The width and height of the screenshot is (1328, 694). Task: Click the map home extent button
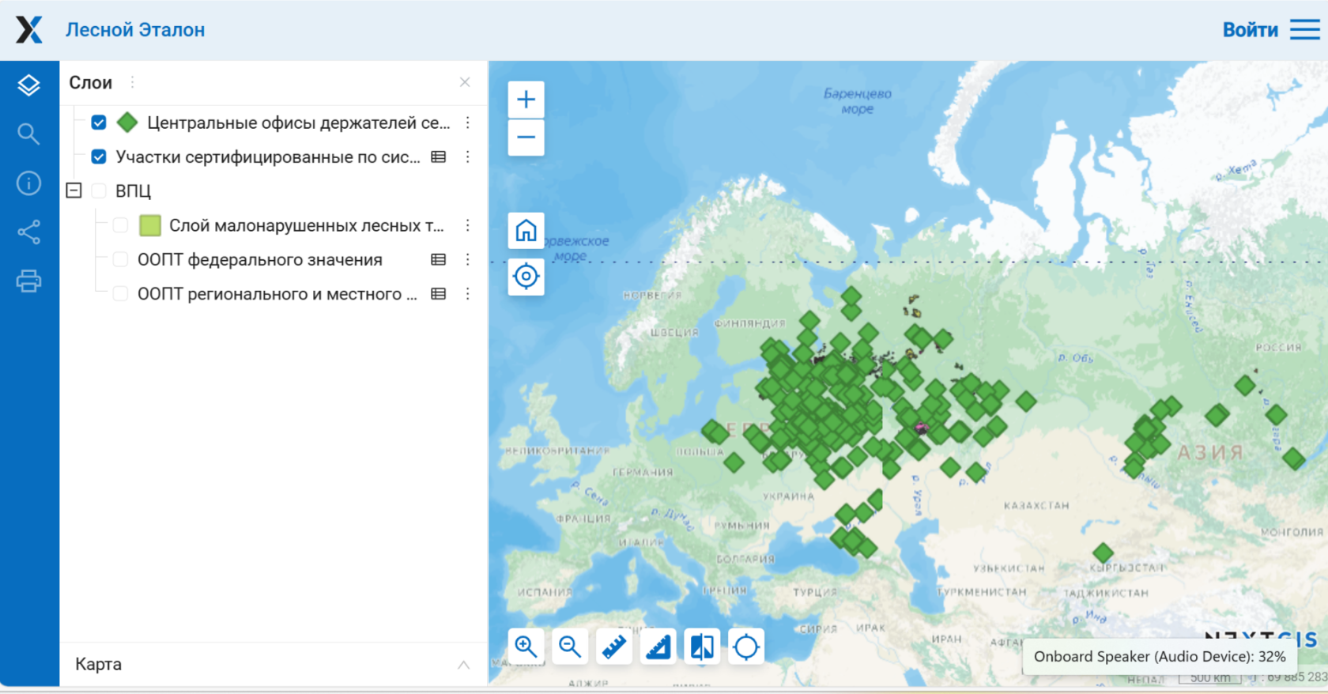(526, 231)
